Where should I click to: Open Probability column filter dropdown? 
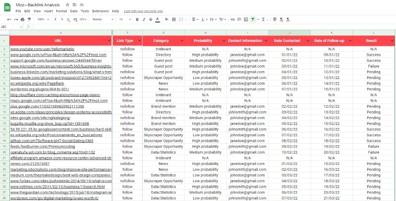[224, 41]
